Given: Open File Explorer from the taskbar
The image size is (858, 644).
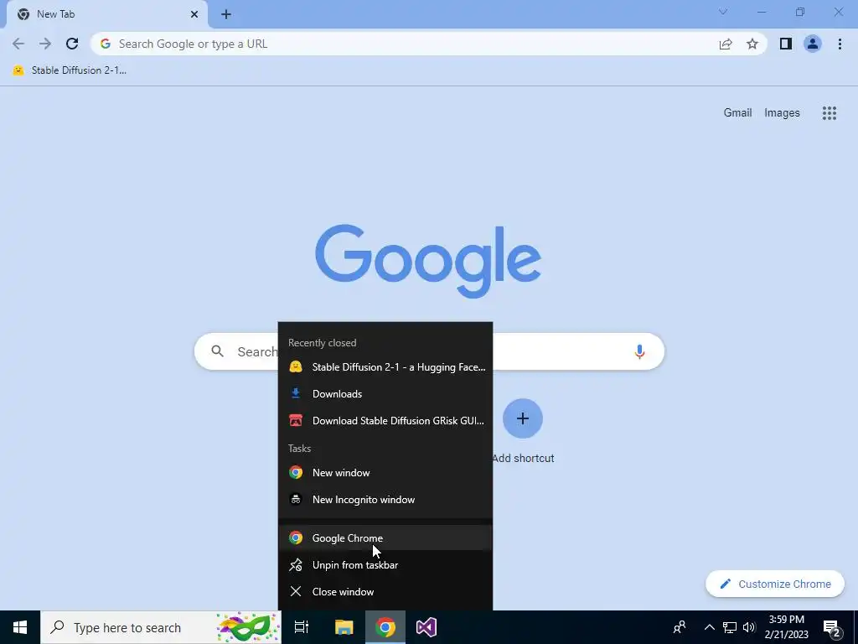Looking at the screenshot, I should click(x=344, y=627).
